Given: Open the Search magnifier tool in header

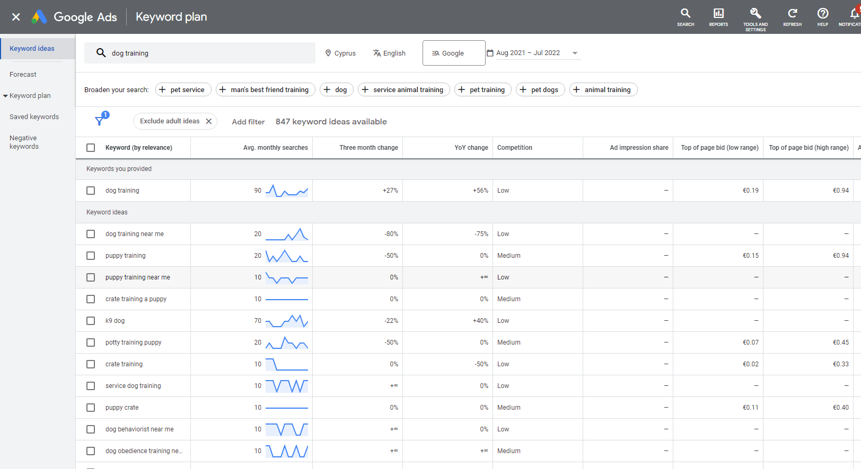Looking at the screenshot, I should [x=686, y=17].
